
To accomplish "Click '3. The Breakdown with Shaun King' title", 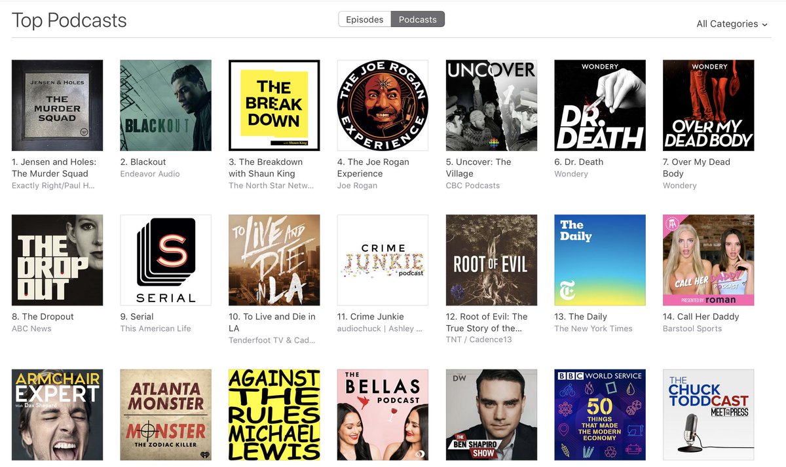I will click(x=266, y=167).
